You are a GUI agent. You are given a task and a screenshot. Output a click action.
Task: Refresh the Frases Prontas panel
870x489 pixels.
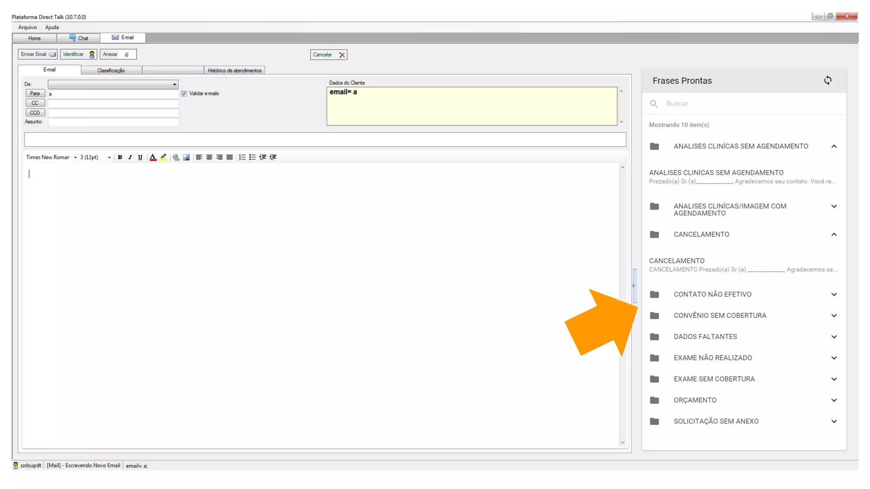828,80
